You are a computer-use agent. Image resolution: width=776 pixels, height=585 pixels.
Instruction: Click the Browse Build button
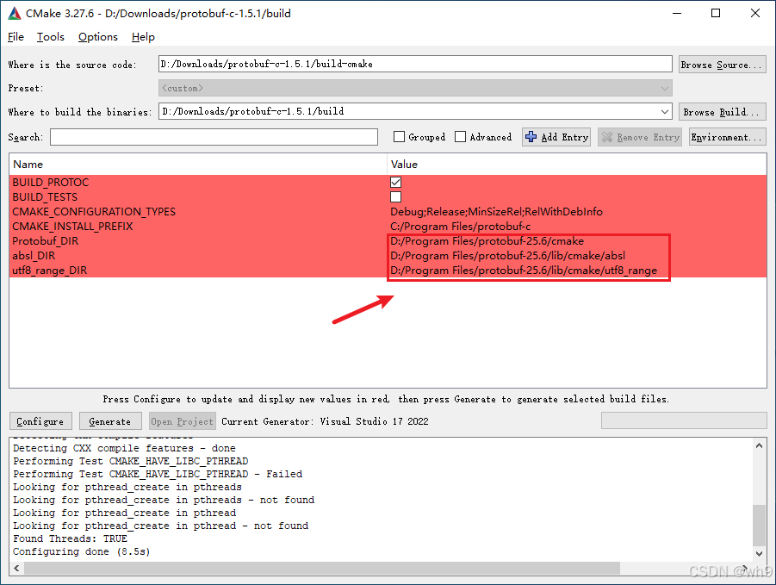[x=723, y=111]
